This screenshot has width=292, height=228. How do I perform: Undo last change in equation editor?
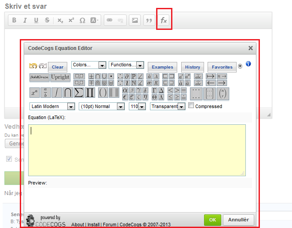[x=33, y=66]
